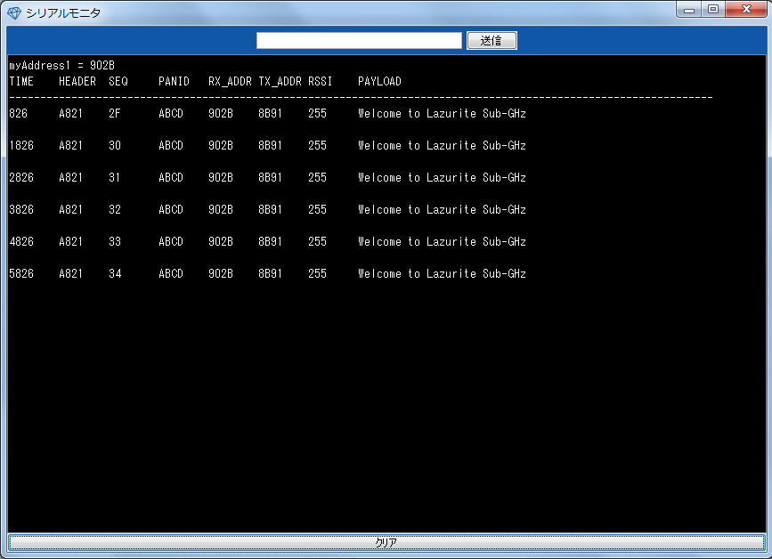
Task: Click sequence value 30
Action: click(114, 145)
